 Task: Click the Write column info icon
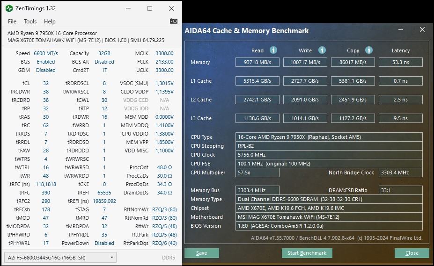322,50
